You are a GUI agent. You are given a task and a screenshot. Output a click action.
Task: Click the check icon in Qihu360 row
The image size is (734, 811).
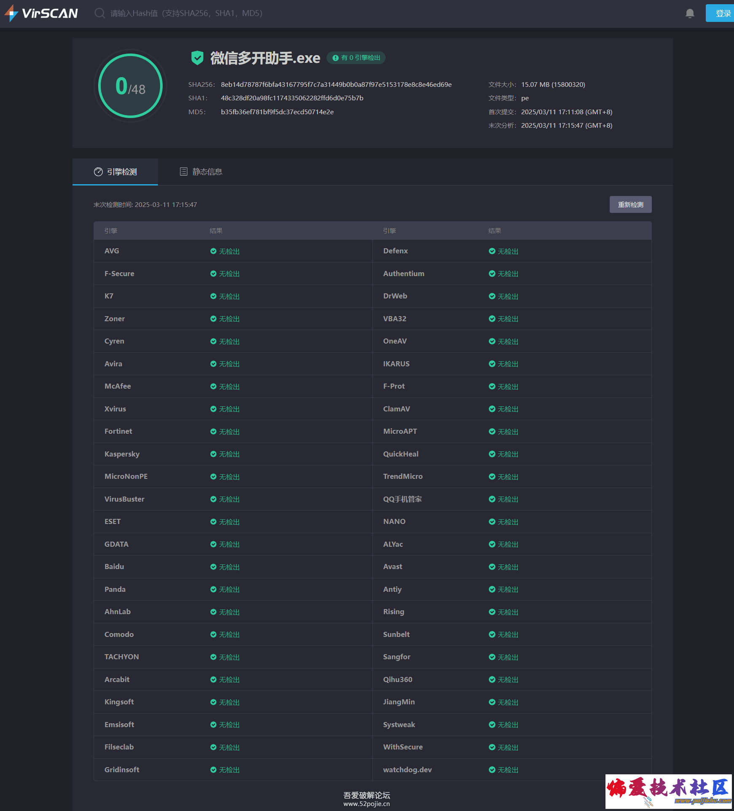[x=492, y=679]
